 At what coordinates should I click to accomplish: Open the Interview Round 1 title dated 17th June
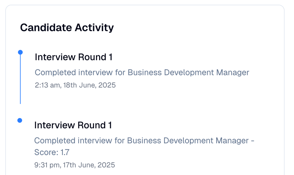(73, 125)
